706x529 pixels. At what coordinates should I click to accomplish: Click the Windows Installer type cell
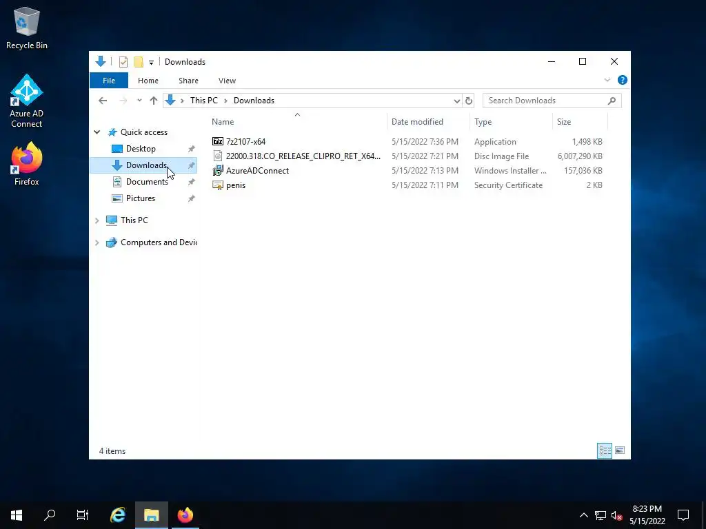(x=510, y=171)
